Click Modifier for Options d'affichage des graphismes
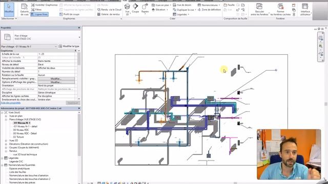Image resolution: width=328 pixels, height=184 pixels. pyautogui.click(x=56, y=82)
